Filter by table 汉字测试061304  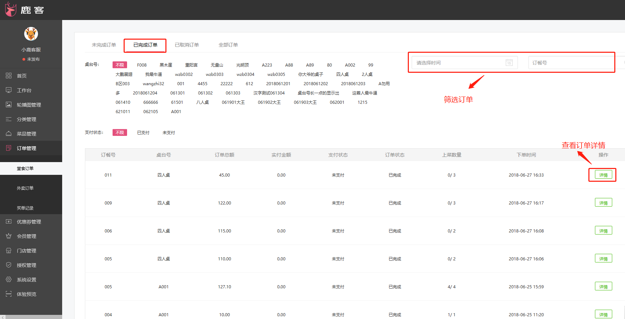pyautogui.click(x=269, y=93)
